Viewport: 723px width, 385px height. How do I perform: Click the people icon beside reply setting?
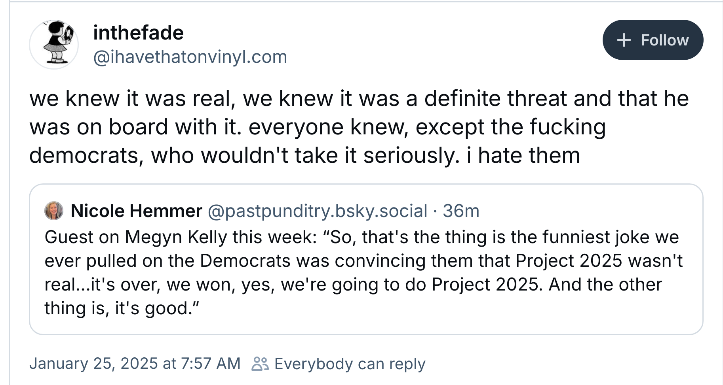tap(260, 364)
